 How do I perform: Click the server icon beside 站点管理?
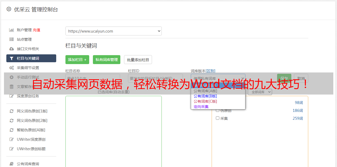pyautogui.click(x=11, y=39)
